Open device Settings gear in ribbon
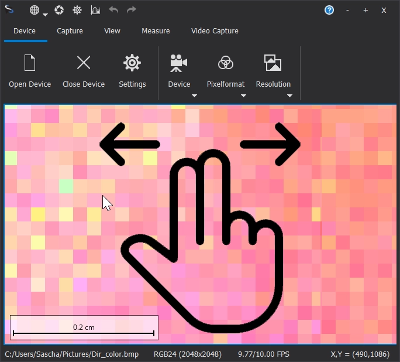This screenshot has width=400, height=362. [x=132, y=63]
